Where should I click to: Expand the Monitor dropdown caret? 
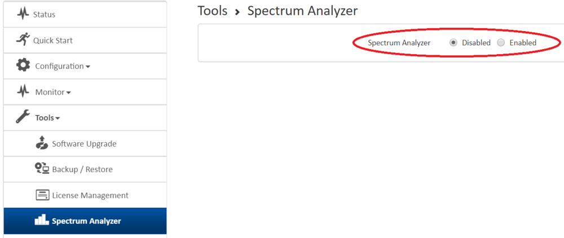pyautogui.click(x=69, y=92)
